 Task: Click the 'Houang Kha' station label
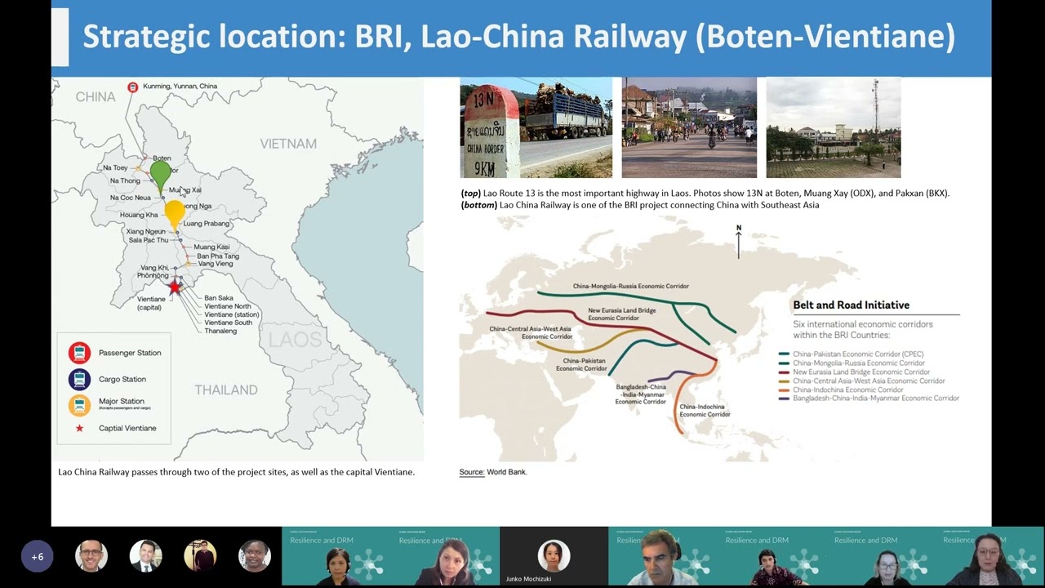(x=139, y=215)
